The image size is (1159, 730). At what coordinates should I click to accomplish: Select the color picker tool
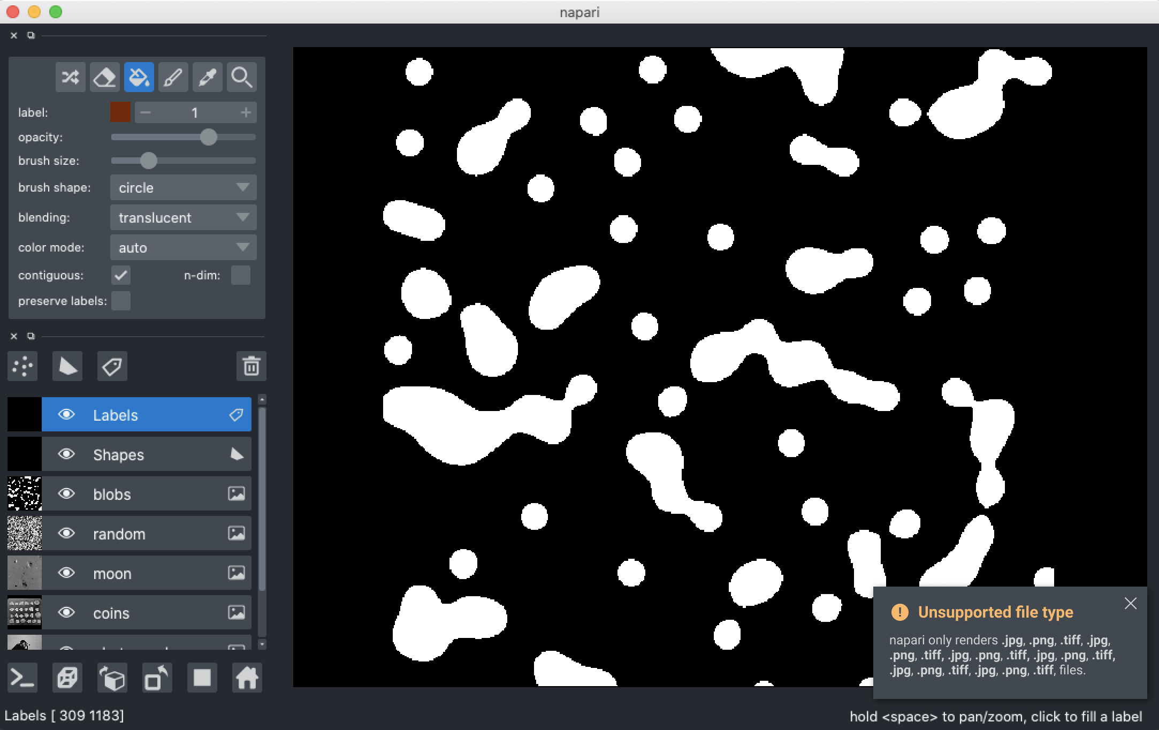click(x=207, y=78)
